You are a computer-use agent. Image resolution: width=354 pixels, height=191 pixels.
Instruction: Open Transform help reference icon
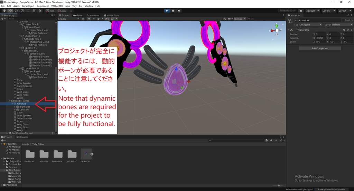(344, 30)
